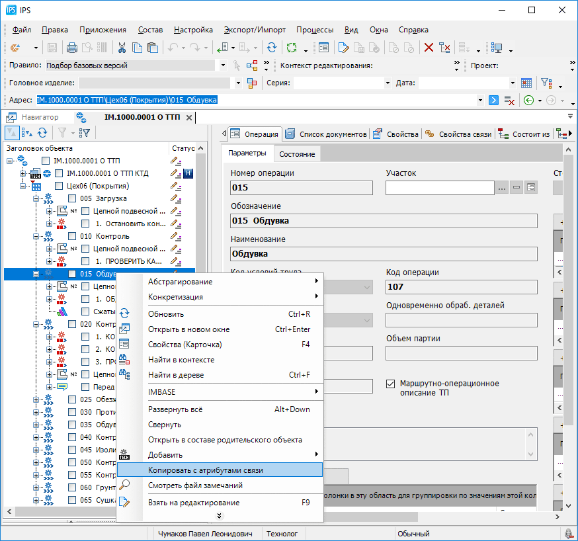Click the red X delete icon
This screenshot has height=541, width=578.
[x=429, y=48]
